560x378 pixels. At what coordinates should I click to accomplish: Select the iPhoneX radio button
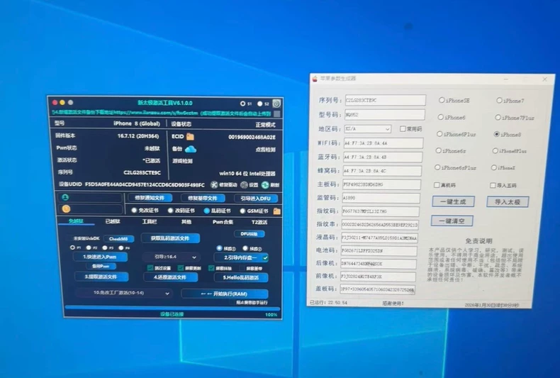tap(494, 167)
